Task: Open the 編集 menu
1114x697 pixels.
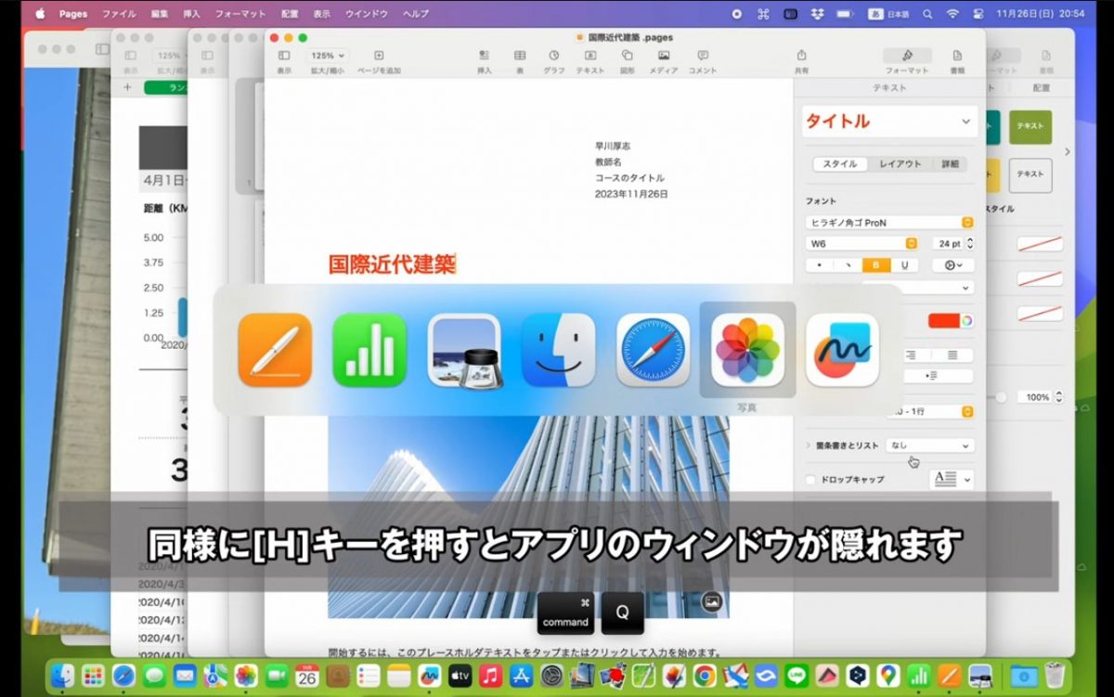Action: pyautogui.click(x=160, y=14)
